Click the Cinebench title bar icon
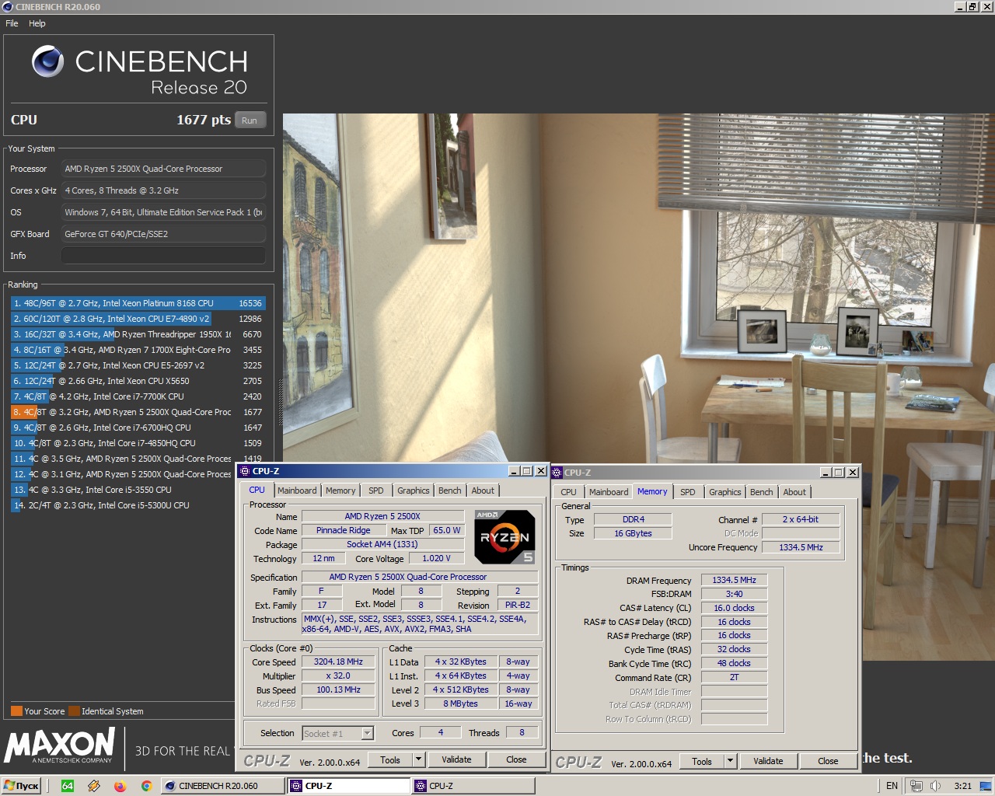This screenshot has height=796, width=995. pyautogui.click(x=8, y=7)
